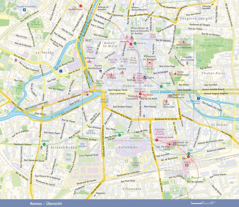Select the St-Pierre church icon
The image size is (239, 207).
click(111, 75)
